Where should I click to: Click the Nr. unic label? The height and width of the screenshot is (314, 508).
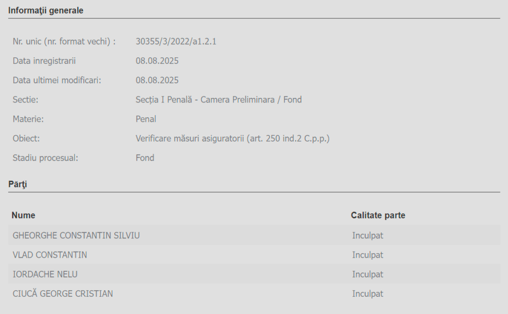point(64,42)
